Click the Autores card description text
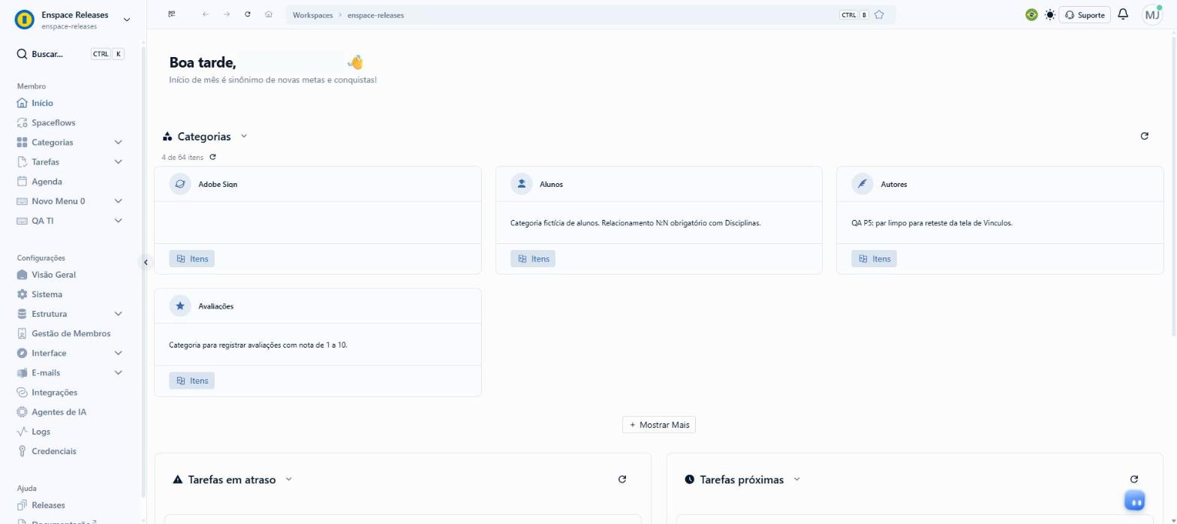1177x524 pixels. pos(932,223)
